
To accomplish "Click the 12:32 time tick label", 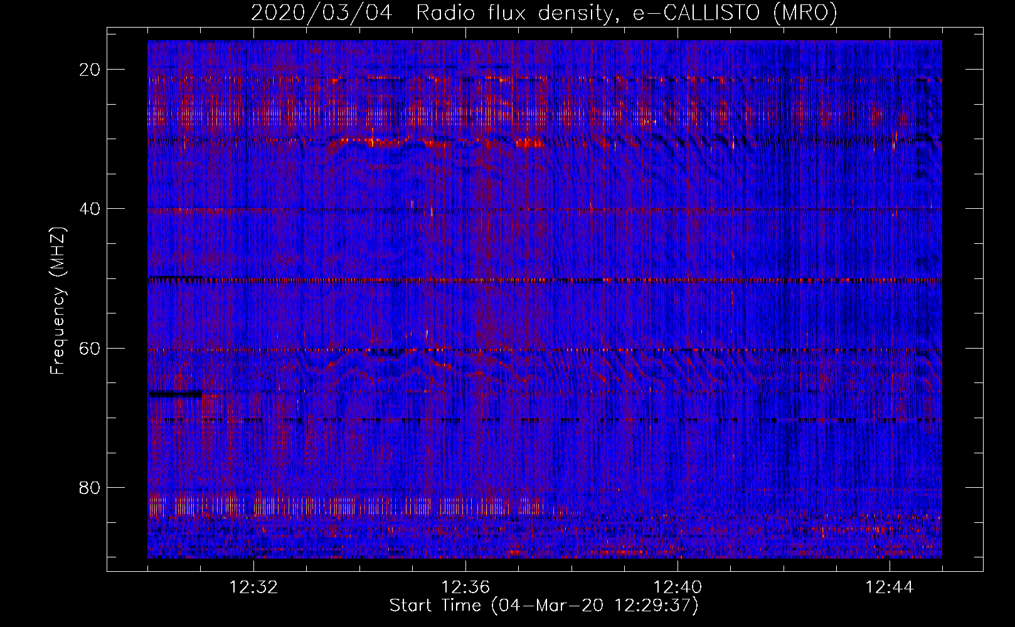I will pyautogui.click(x=253, y=587).
